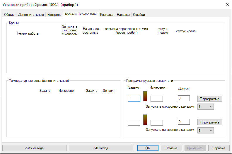Switch to the Общие tab
This screenshot has width=232, height=154.
coord(9,15)
